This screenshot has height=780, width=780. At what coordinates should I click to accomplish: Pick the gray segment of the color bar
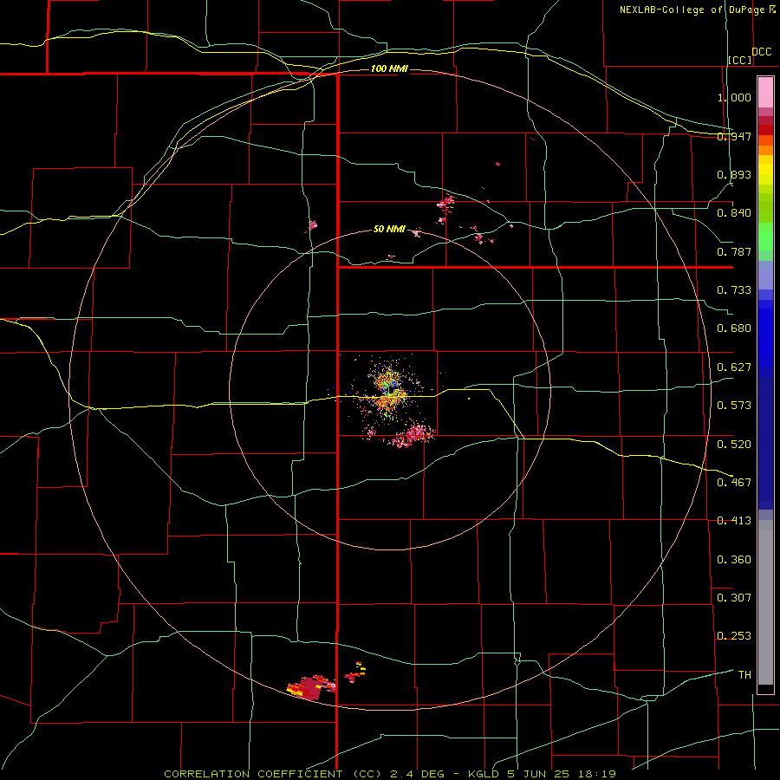click(765, 602)
